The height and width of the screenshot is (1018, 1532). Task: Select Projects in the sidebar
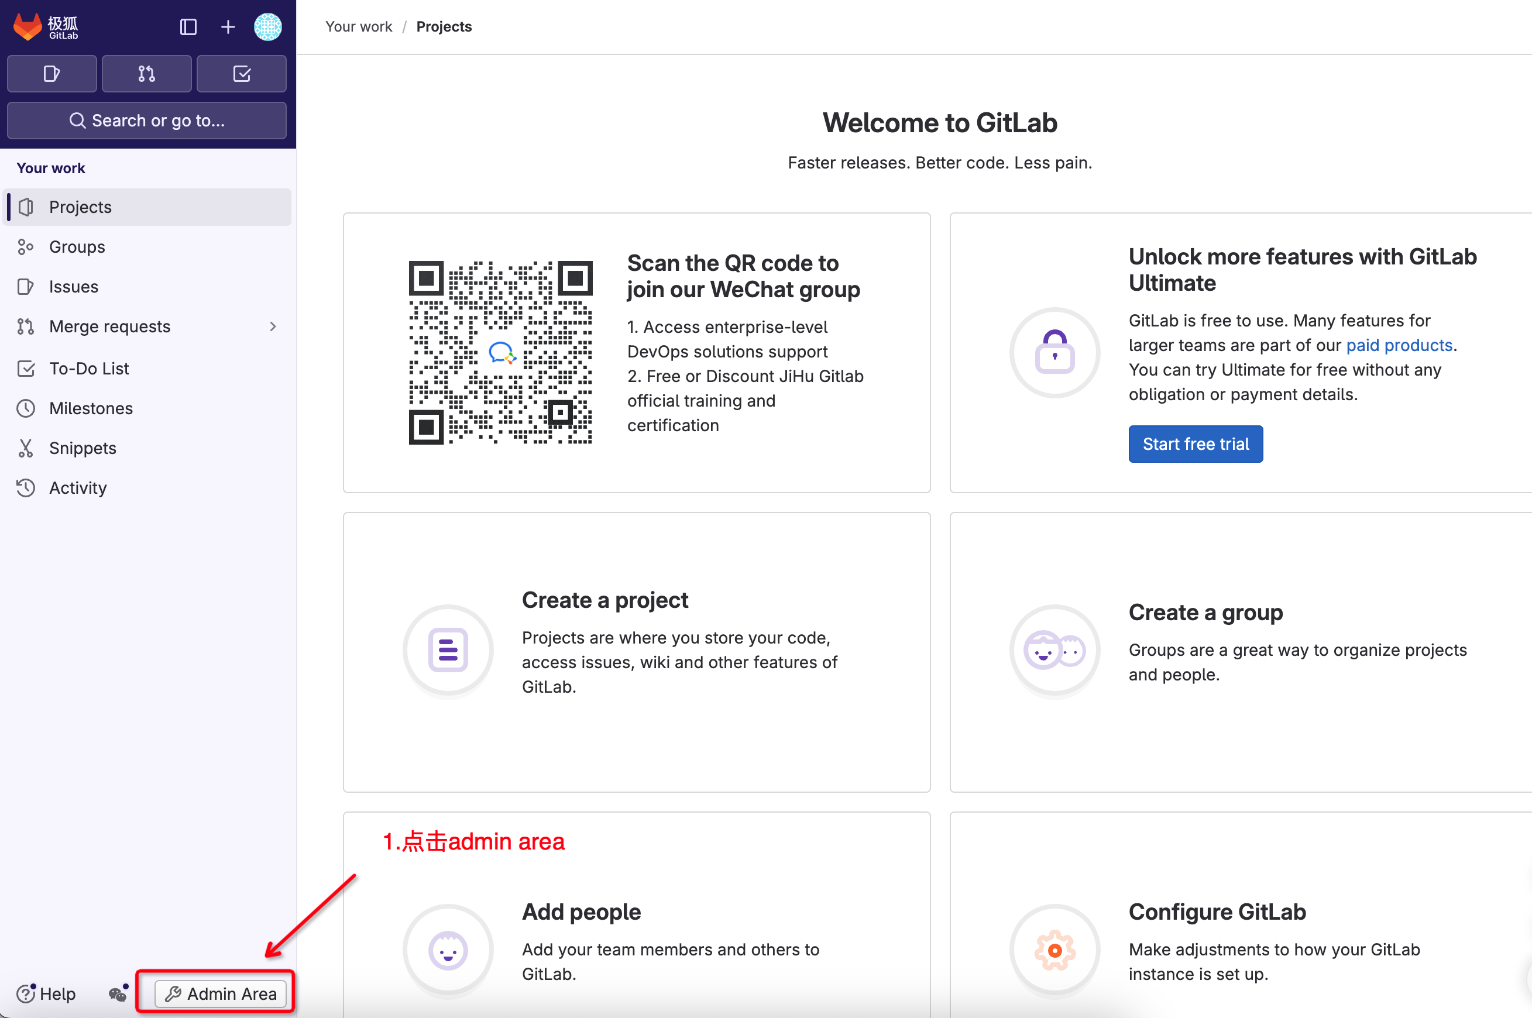tap(81, 207)
